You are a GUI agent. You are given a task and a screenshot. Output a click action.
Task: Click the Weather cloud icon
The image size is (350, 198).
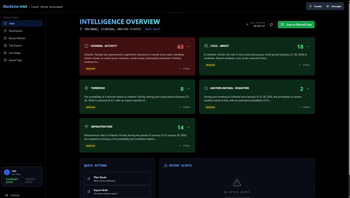coord(206,88)
